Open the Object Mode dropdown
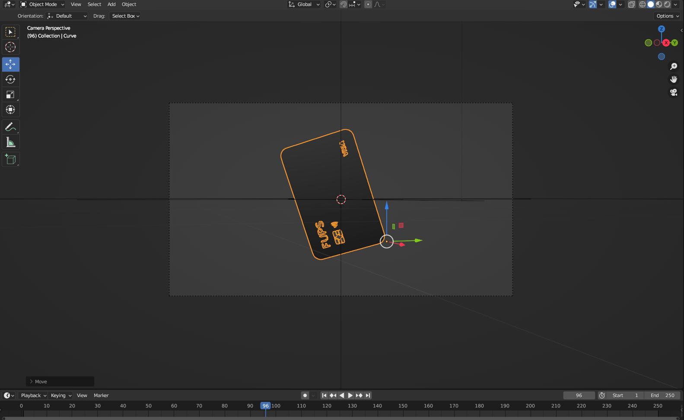Viewport: 684px width, 420px height. click(42, 4)
